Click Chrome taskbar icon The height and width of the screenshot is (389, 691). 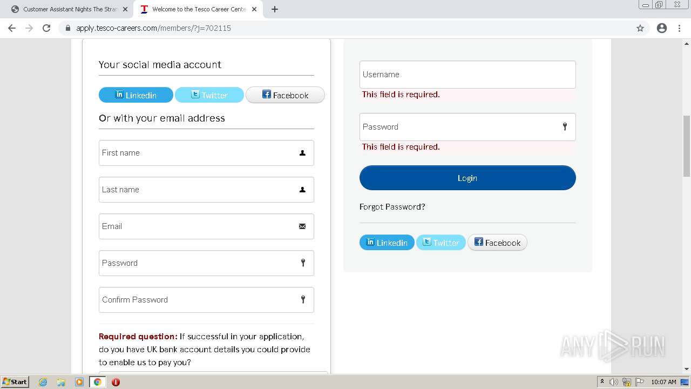pyautogui.click(x=98, y=382)
